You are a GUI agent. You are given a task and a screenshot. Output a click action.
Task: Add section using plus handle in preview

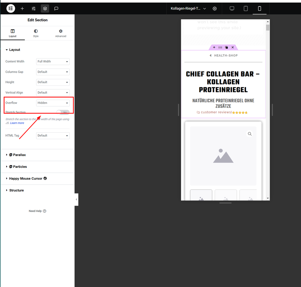(x=214, y=47)
